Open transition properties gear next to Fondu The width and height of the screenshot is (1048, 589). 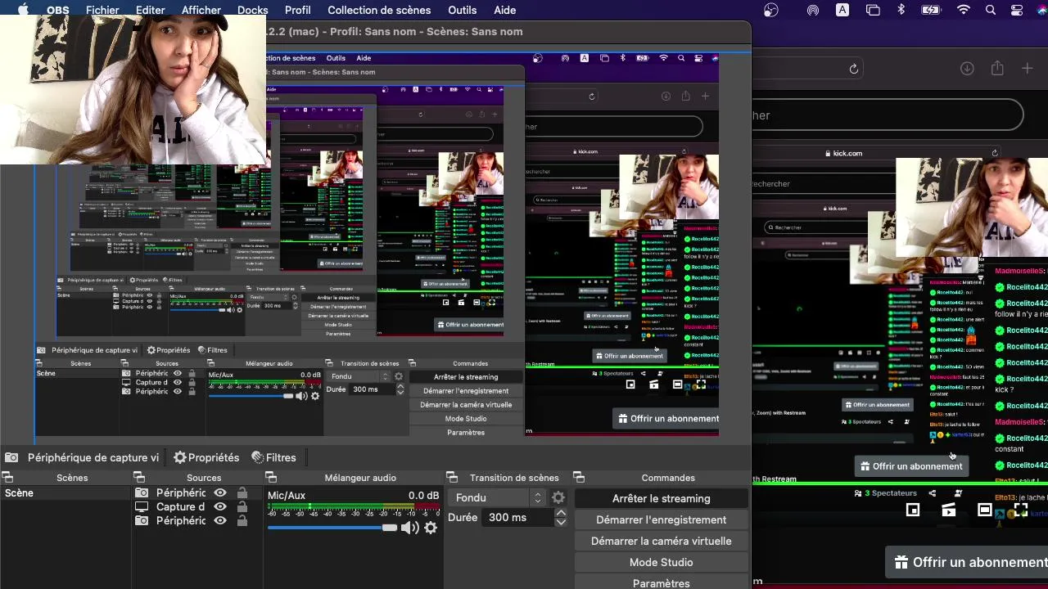pos(558,498)
